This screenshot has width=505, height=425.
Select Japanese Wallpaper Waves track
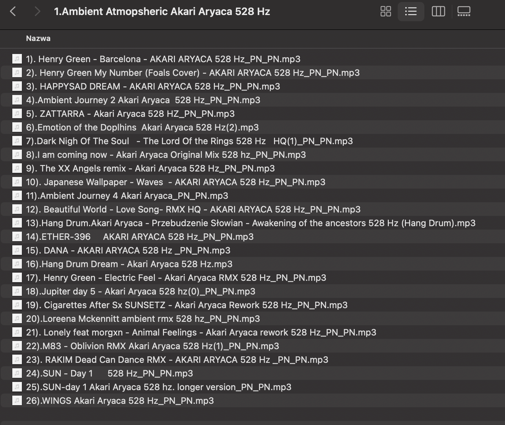(x=176, y=182)
